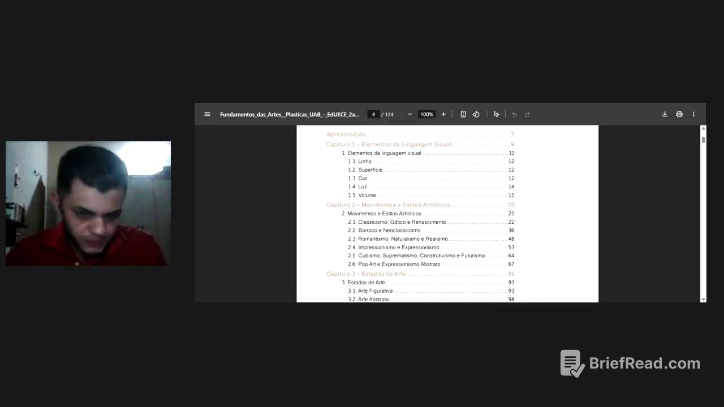
Task: Open Capítulo 2 – Movimentos e Estilos Artísticos
Action: tap(388, 205)
